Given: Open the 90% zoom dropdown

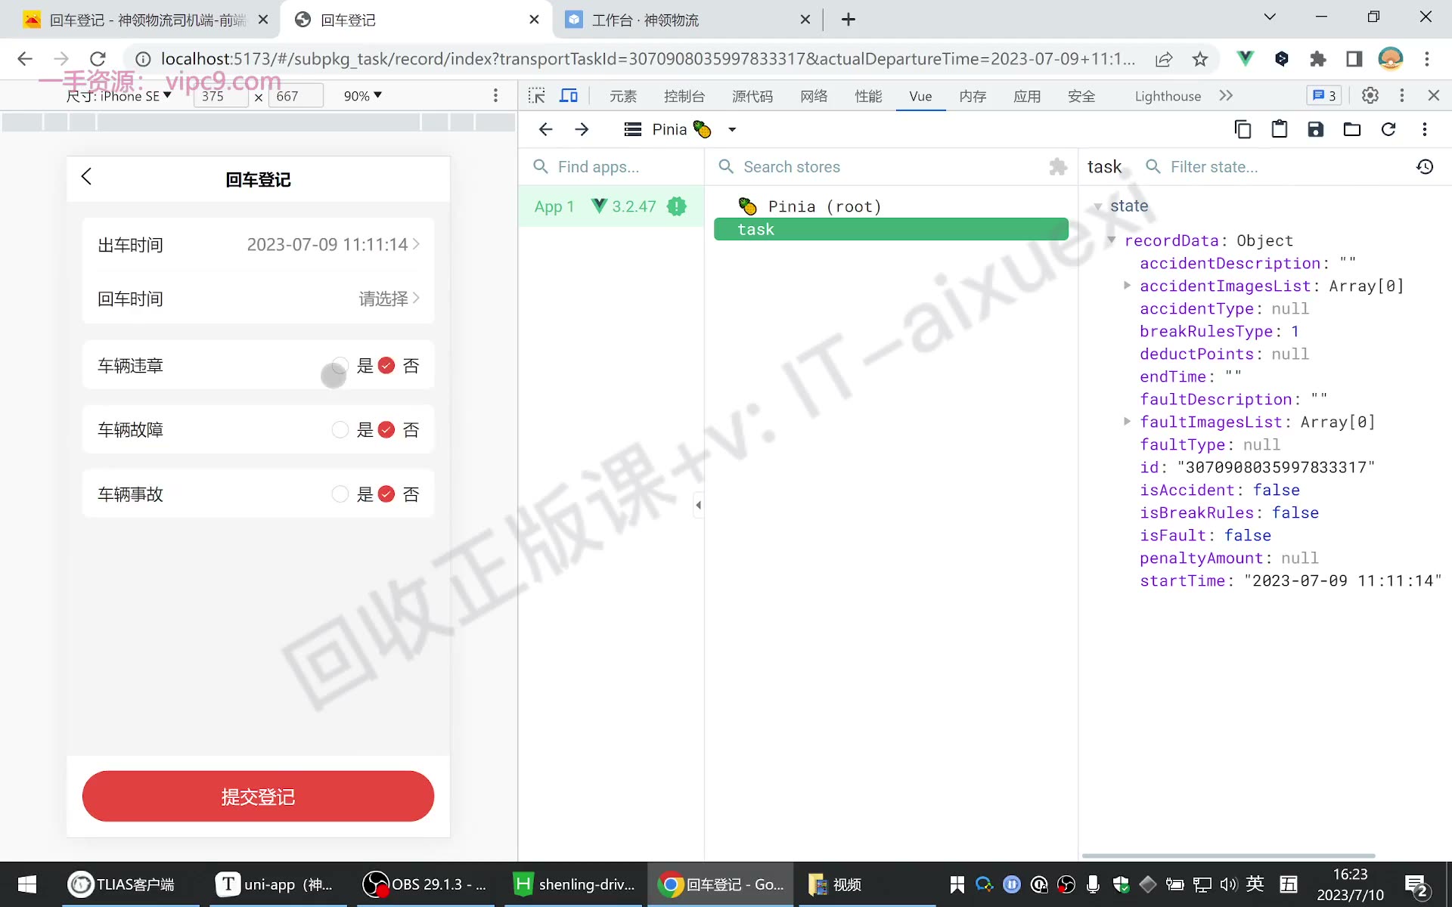Looking at the screenshot, I should pos(362,96).
